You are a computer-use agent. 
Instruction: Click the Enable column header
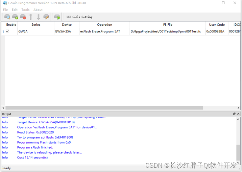coord(11,25)
